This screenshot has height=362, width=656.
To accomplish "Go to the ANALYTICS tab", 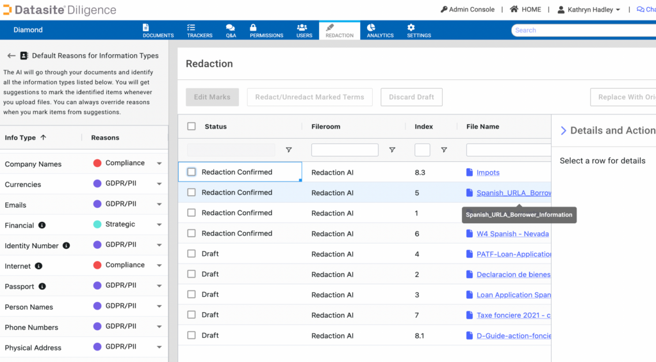I will (380, 31).
